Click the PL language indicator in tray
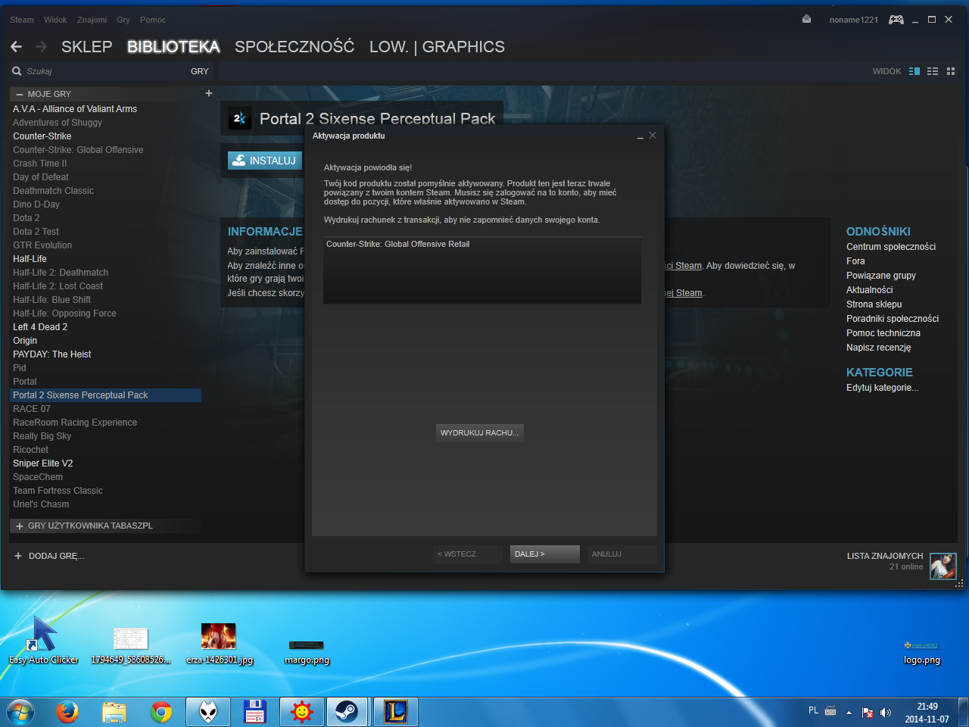 click(813, 710)
